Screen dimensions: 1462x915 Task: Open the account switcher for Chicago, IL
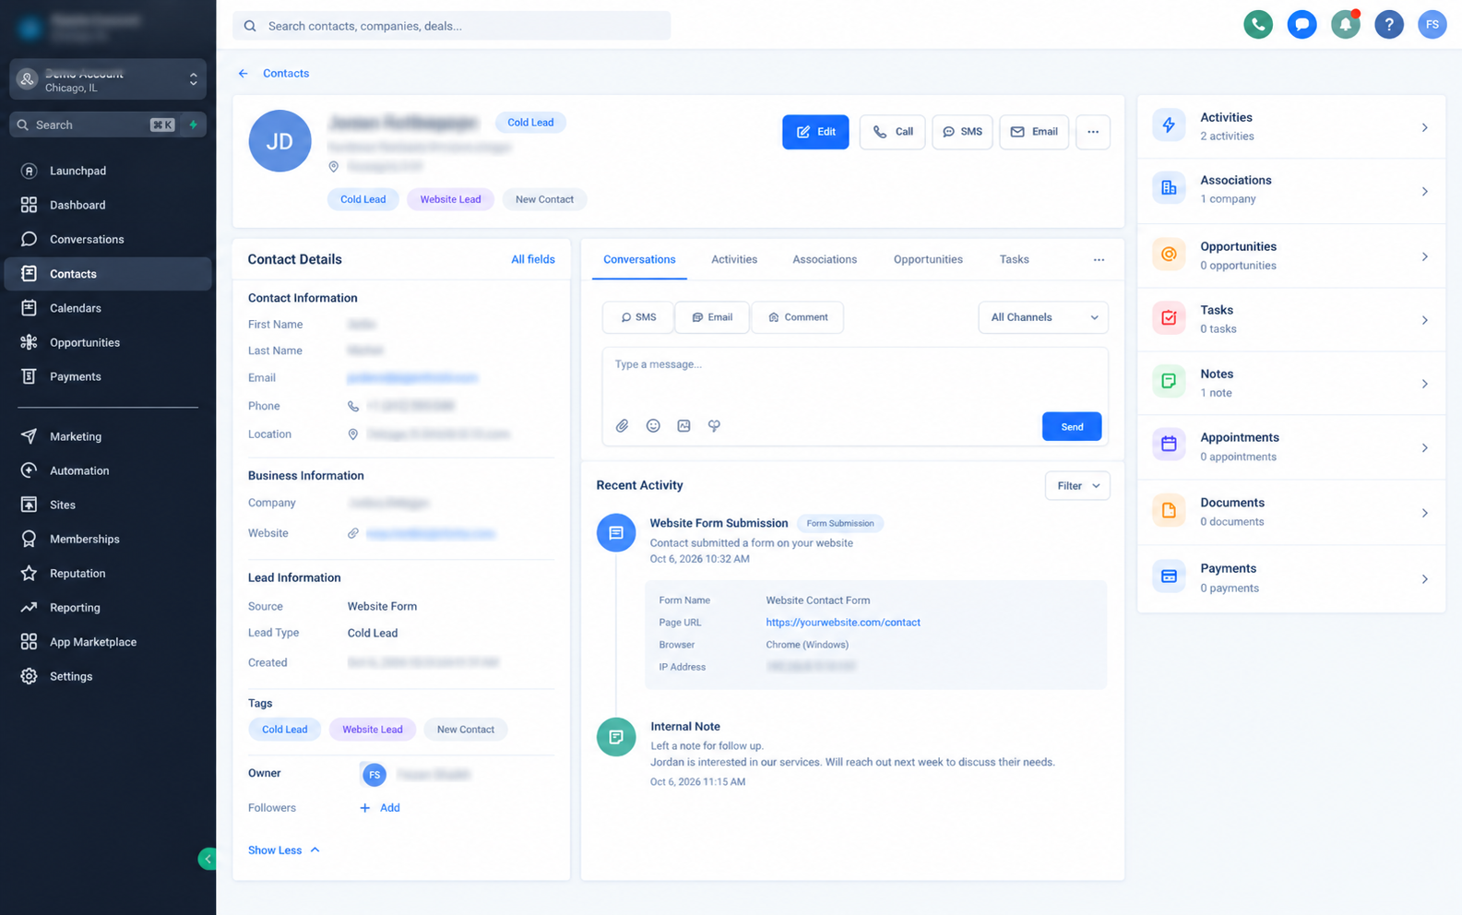click(108, 80)
